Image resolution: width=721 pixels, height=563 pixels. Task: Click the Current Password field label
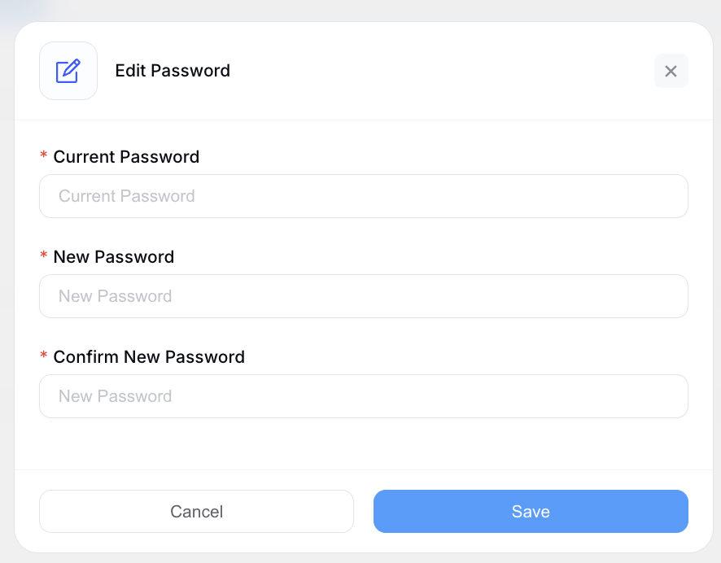coord(126,156)
